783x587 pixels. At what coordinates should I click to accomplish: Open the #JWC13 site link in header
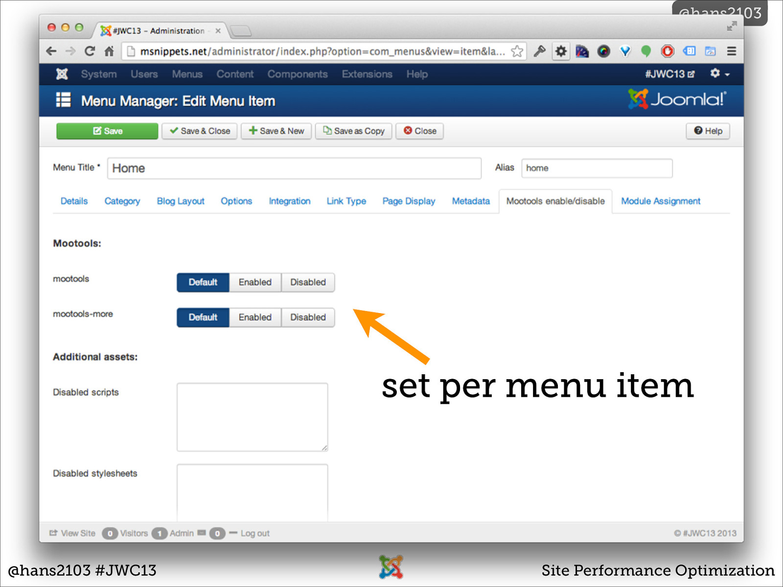click(x=669, y=74)
